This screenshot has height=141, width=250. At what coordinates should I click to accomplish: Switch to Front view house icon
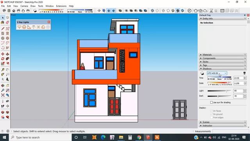(x=14, y=11)
